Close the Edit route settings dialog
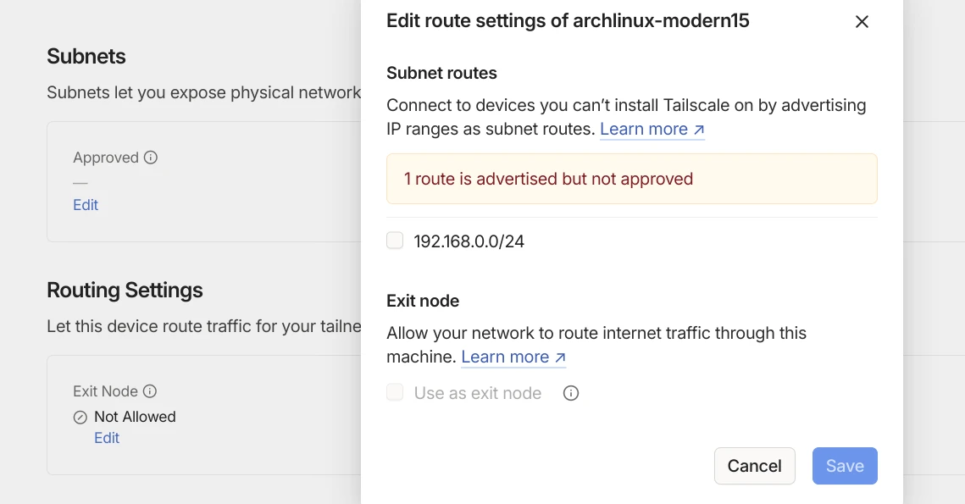This screenshot has width=965, height=504. coord(862,22)
